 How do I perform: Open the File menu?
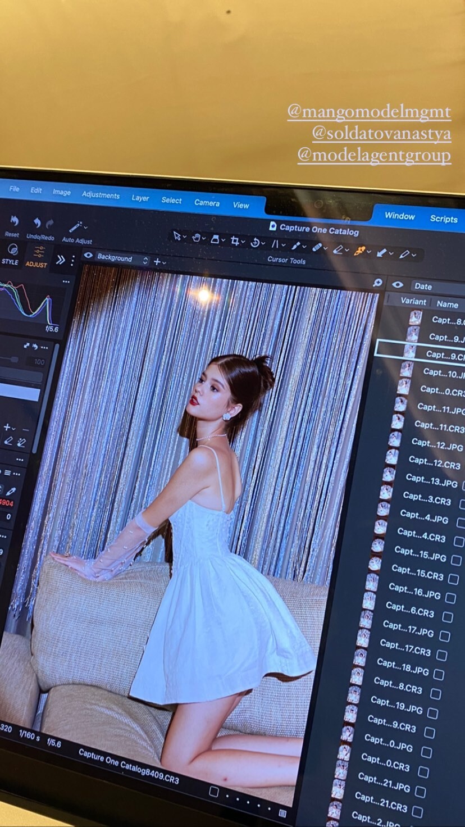pyautogui.click(x=15, y=189)
